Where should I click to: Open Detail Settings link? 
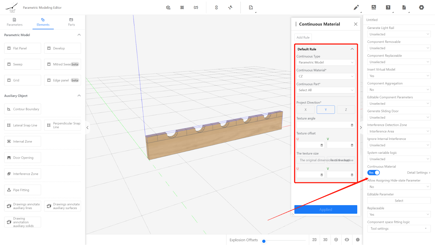coord(418,173)
